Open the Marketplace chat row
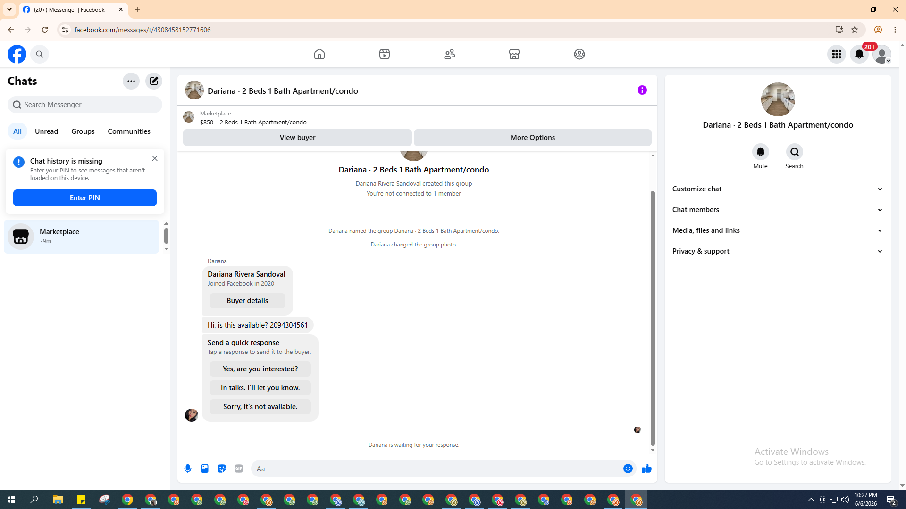 [x=82, y=237]
